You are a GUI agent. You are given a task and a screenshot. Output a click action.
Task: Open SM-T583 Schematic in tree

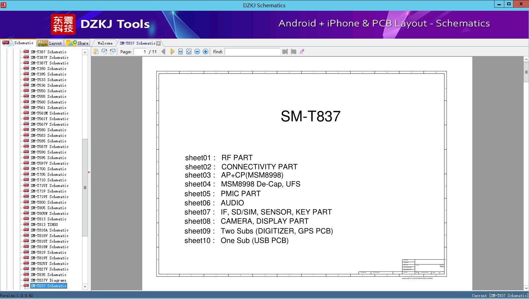point(48,135)
